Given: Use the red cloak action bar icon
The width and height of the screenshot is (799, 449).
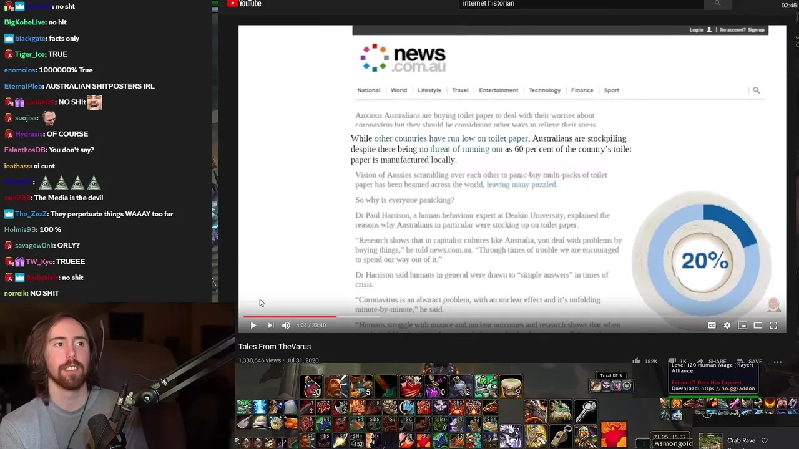Looking at the screenshot, I should 411,387.
